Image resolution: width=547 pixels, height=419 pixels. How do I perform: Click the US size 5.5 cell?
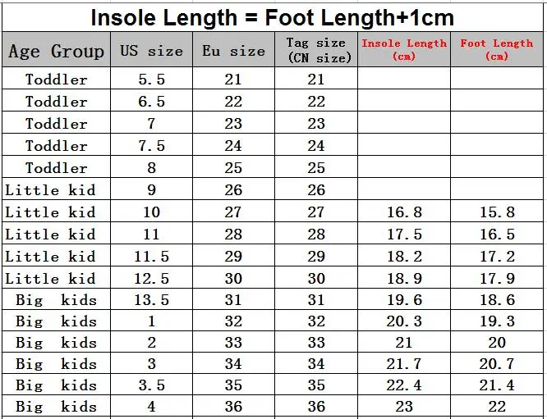(151, 79)
